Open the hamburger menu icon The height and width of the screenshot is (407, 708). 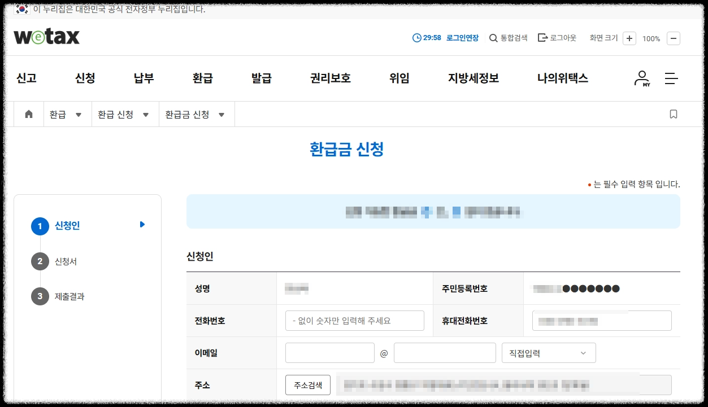(671, 78)
